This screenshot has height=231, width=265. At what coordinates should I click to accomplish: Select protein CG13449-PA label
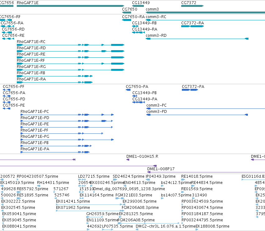pyautogui.click(x=145, y=99)
